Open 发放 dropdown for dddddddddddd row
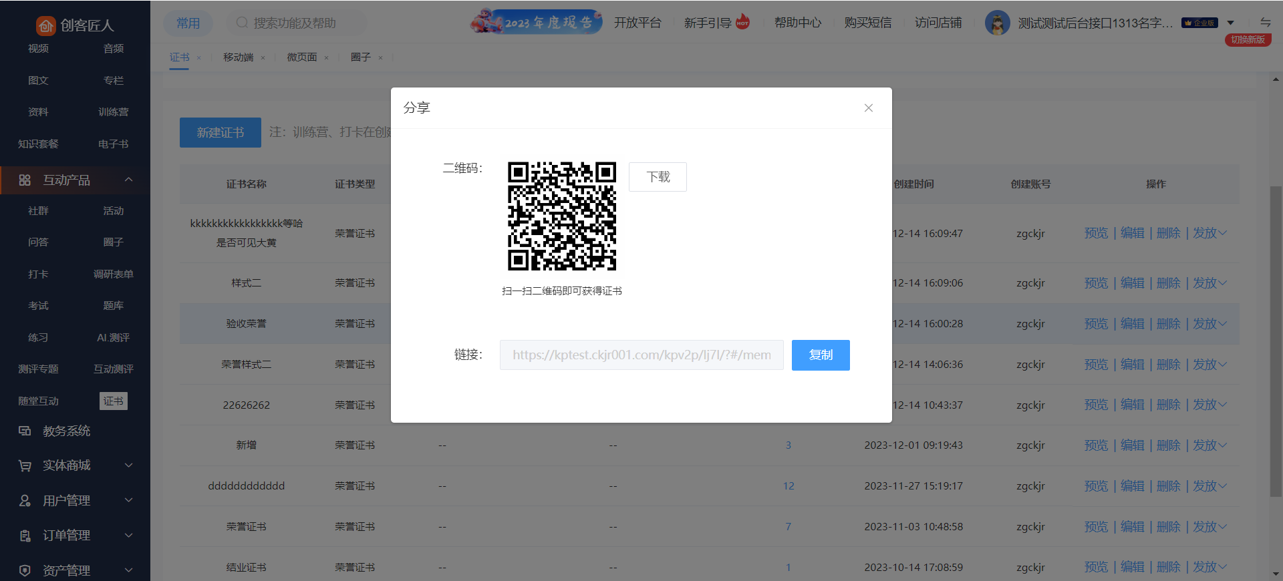This screenshot has width=1283, height=581. 1210,486
